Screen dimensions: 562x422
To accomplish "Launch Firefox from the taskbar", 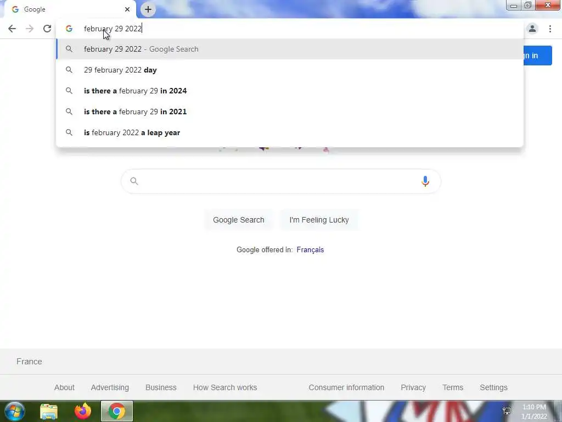I will pyautogui.click(x=83, y=411).
